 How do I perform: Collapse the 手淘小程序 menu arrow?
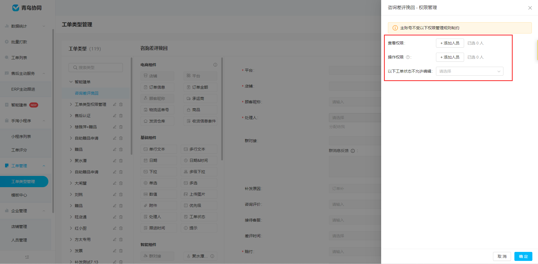click(44, 121)
